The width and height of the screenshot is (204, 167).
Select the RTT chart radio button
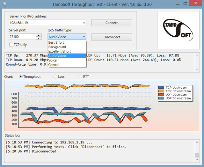(80, 76)
